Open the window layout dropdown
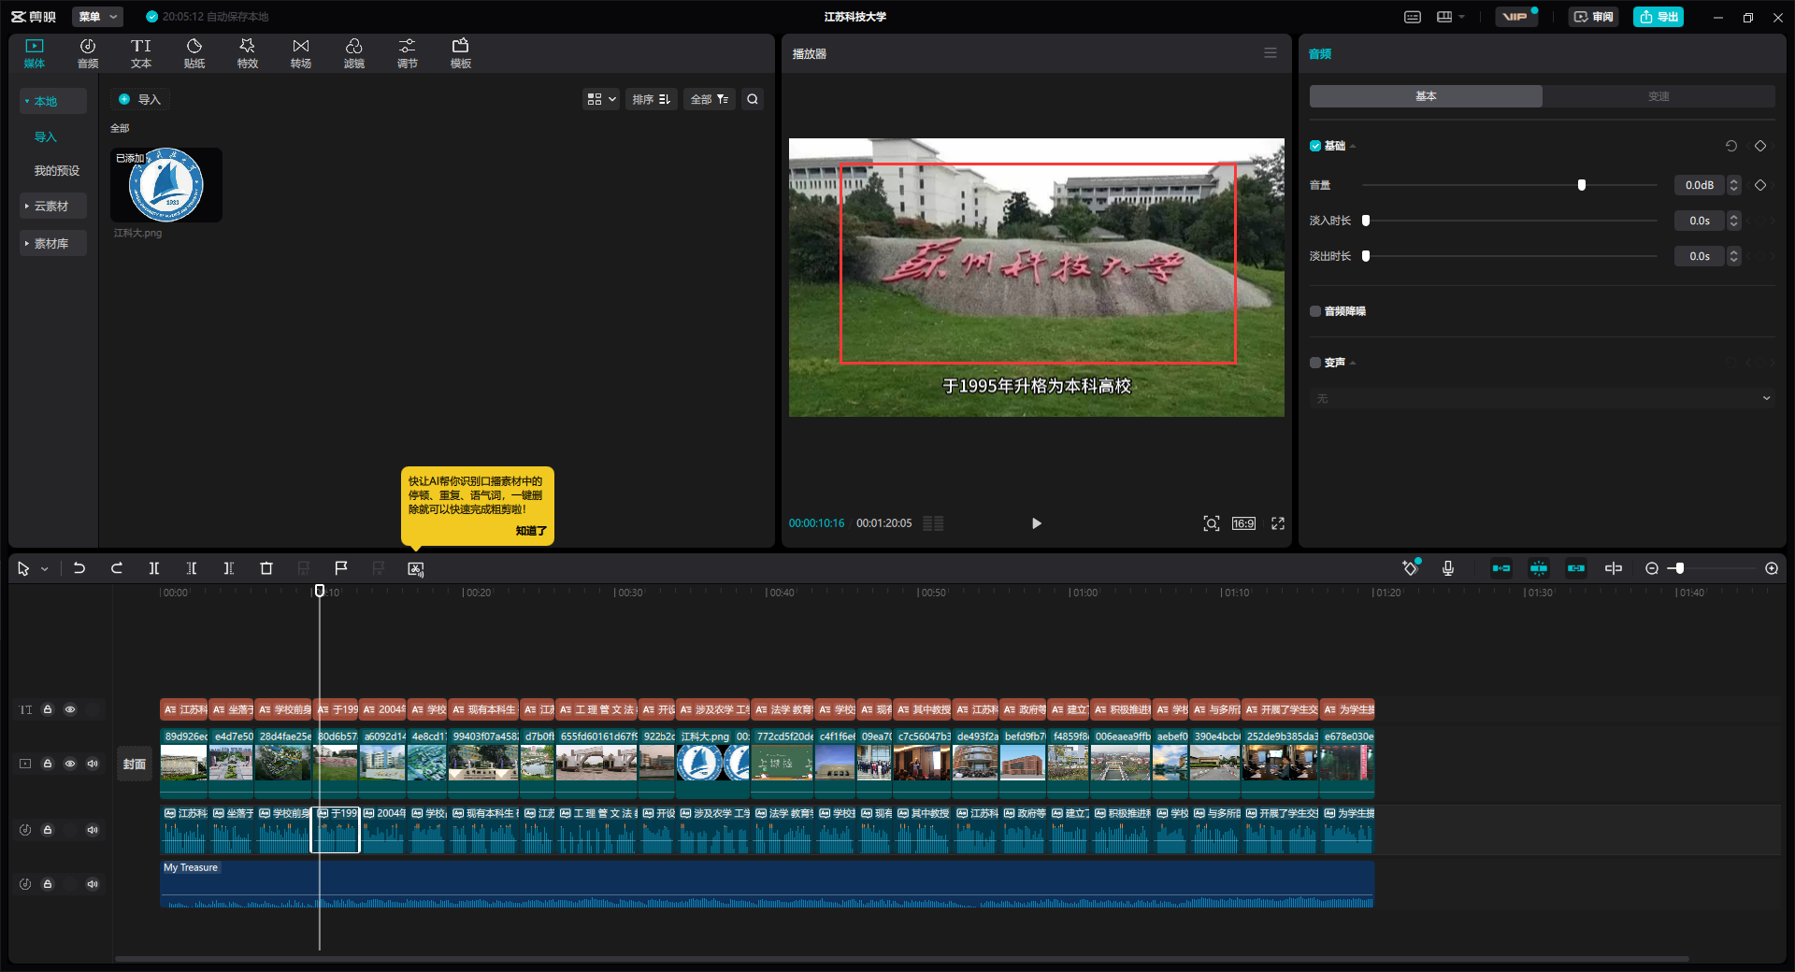This screenshot has width=1795, height=972. (x=1451, y=17)
